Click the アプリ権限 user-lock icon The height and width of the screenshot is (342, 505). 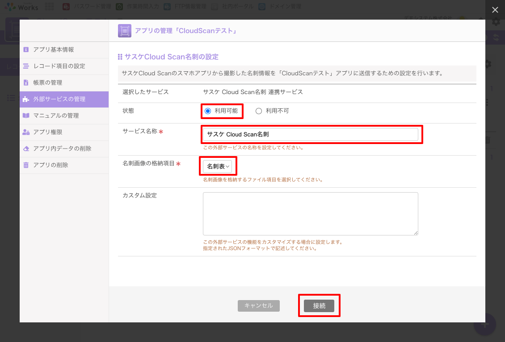click(x=26, y=132)
